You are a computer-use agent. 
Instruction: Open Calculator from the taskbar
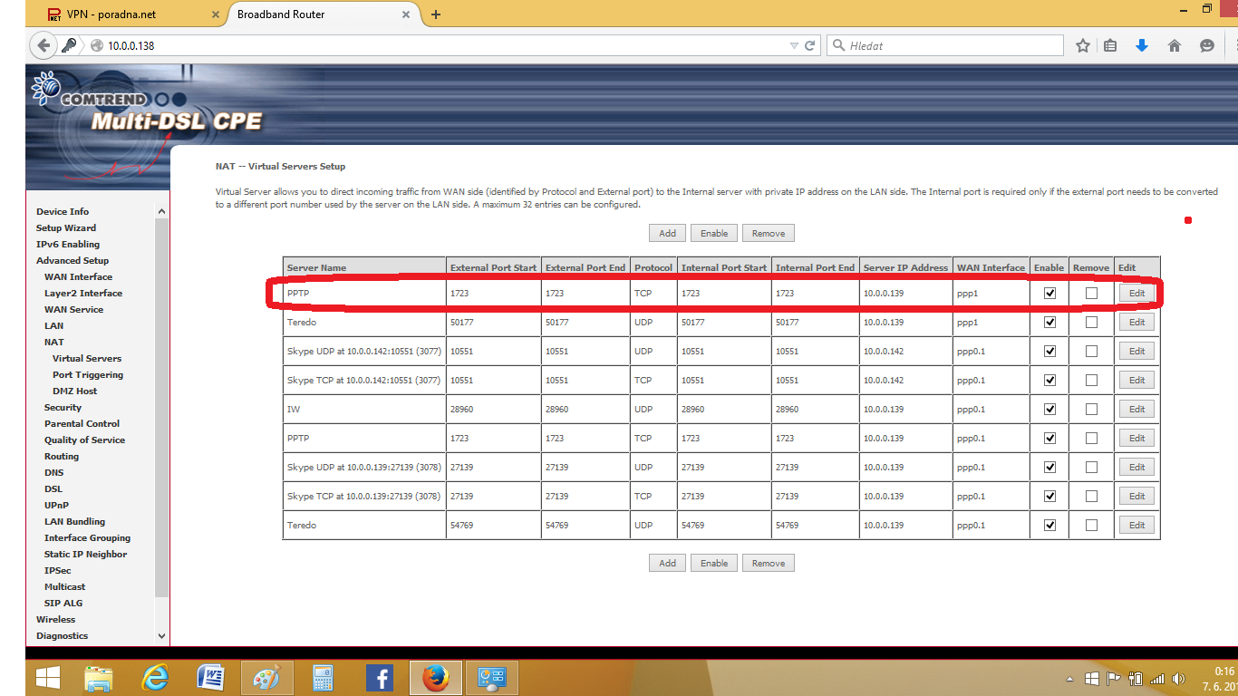(x=323, y=678)
